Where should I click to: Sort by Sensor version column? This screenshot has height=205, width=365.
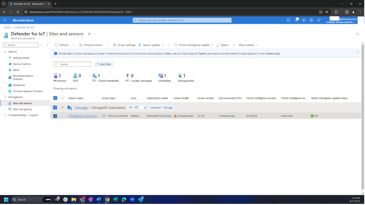click(x=205, y=98)
